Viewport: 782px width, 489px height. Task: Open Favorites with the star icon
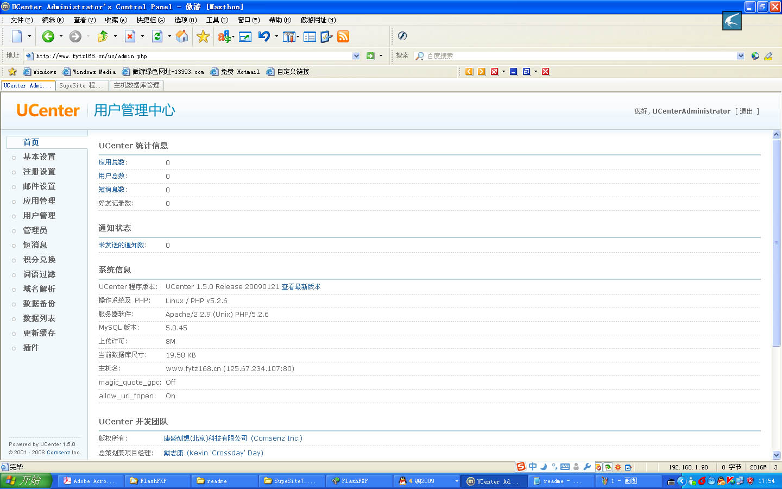[x=203, y=36]
